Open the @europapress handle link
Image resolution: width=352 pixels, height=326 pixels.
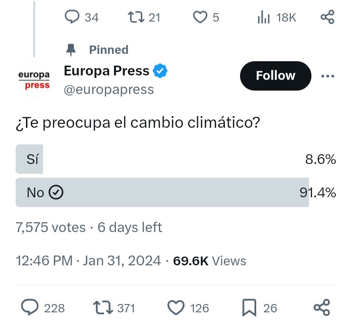[x=109, y=90]
